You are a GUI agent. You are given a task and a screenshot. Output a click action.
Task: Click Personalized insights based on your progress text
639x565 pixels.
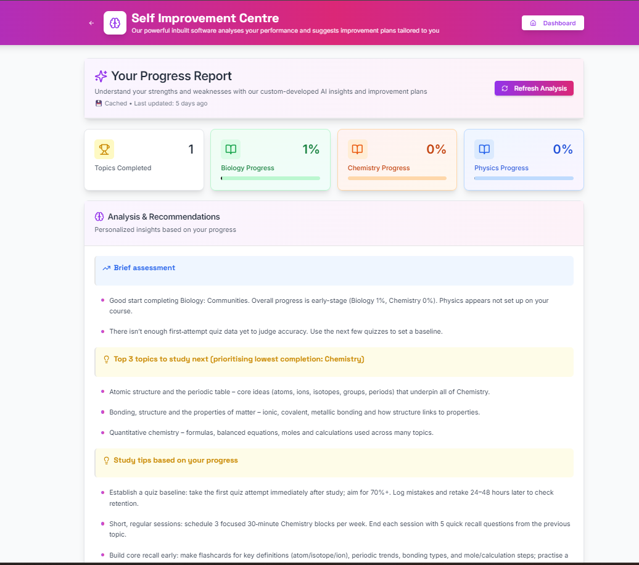165,230
